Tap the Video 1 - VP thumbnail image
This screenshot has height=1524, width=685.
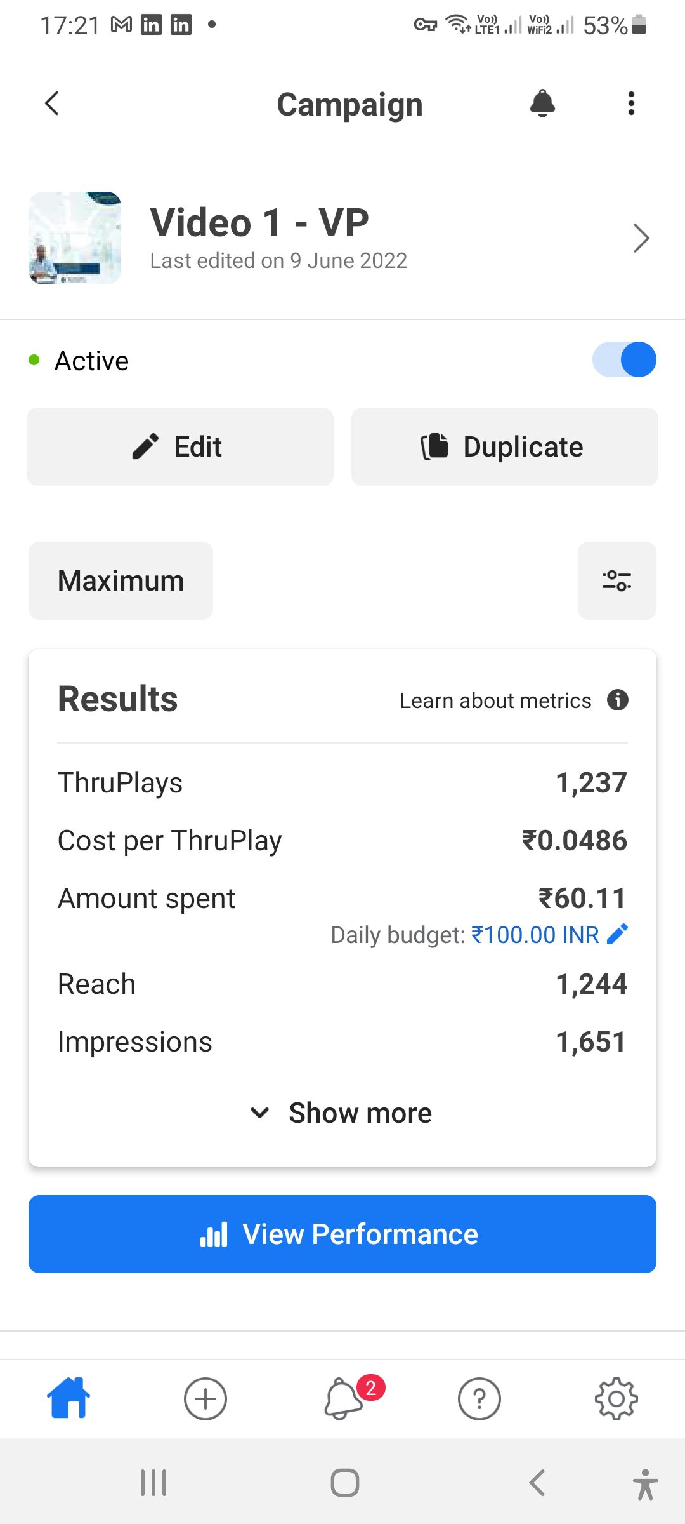click(x=75, y=238)
